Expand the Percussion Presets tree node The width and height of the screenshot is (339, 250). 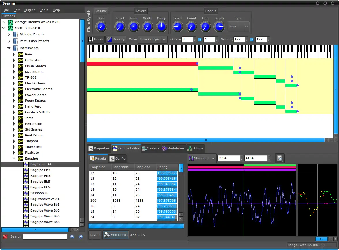click(9, 41)
